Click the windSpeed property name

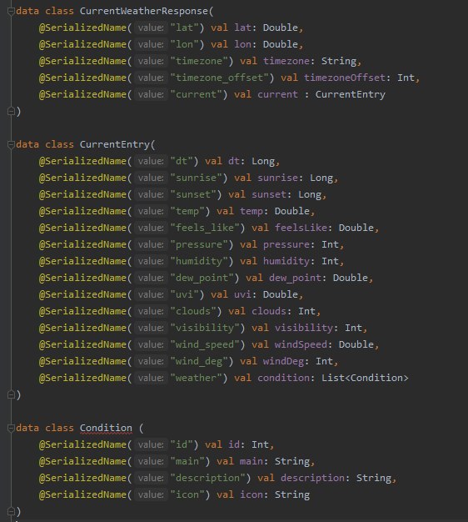(301, 344)
